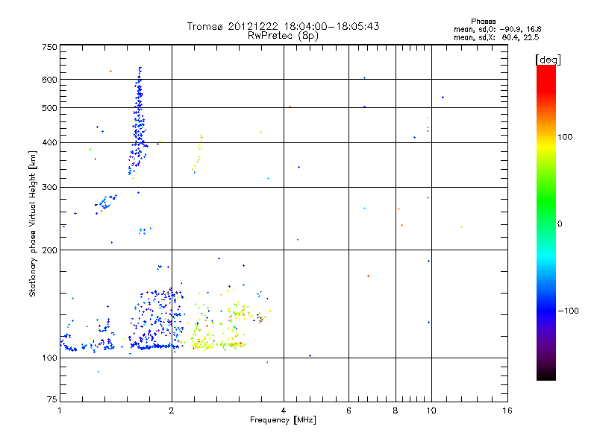Click the x-axis "4" tick label
Screen dimensions: 597x447
(x=284, y=410)
